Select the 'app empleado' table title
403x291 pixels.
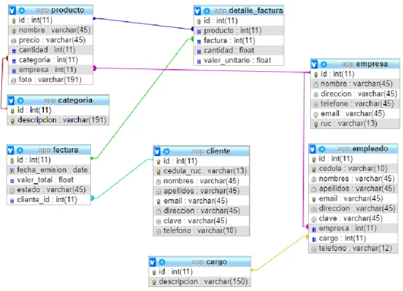pyautogui.click(x=363, y=149)
